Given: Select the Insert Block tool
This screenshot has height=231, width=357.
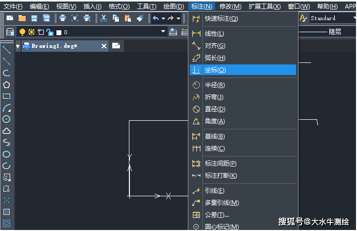Looking at the screenshot, I should (7, 177).
